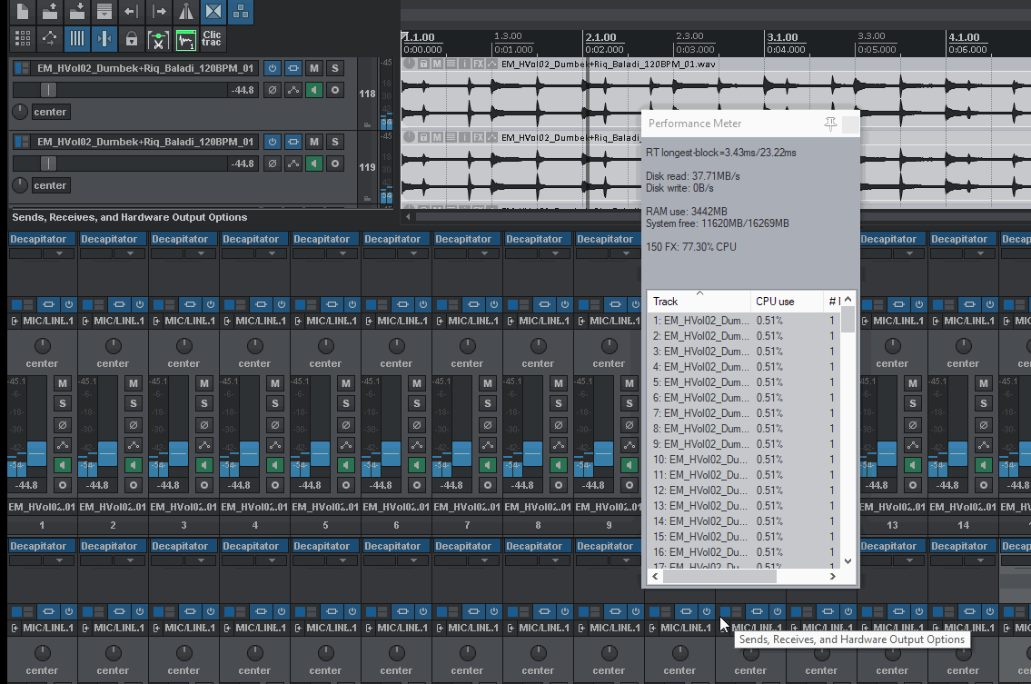Open MIC/LINE.1 input selector on strip 4

[261, 321]
